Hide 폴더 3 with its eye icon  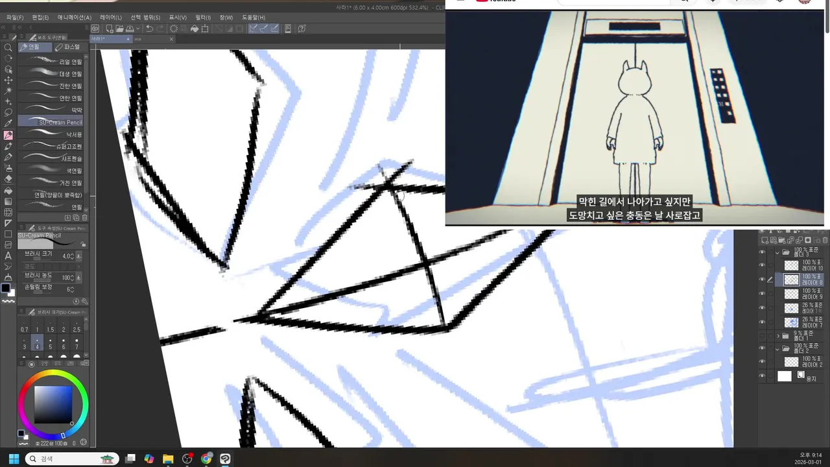click(x=762, y=252)
